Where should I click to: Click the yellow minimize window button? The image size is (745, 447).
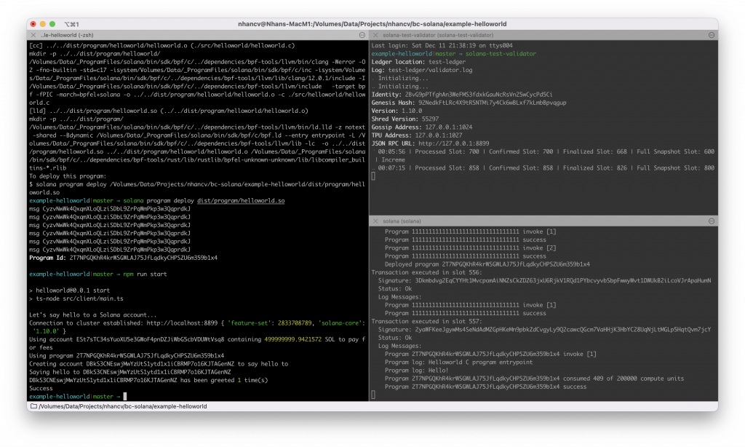43,24
